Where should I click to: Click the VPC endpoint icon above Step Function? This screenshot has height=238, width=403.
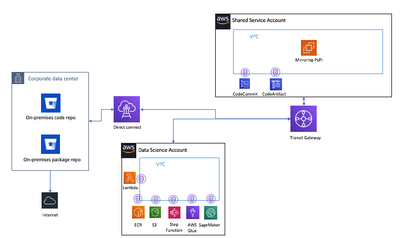click(x=173, y=200)
